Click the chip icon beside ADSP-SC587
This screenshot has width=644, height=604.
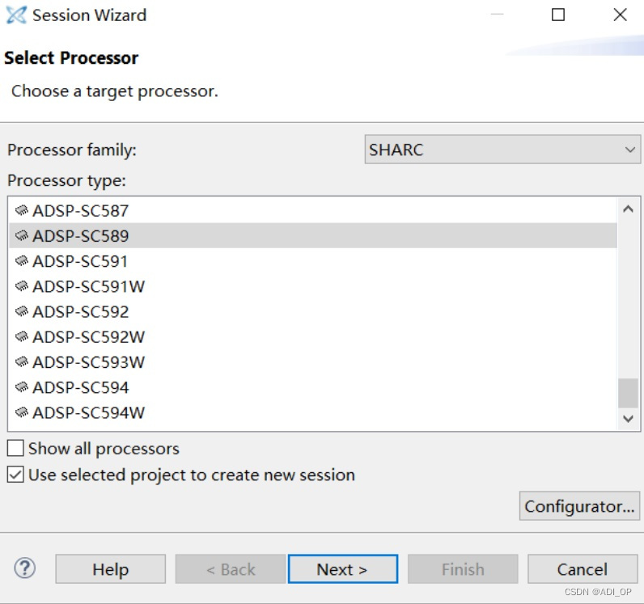pos(21,211)
